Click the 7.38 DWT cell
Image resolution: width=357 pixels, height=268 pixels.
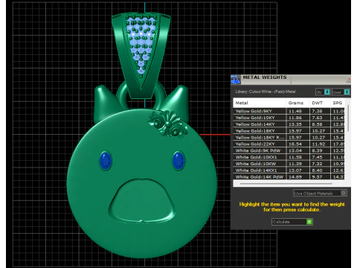coord(320,111)
